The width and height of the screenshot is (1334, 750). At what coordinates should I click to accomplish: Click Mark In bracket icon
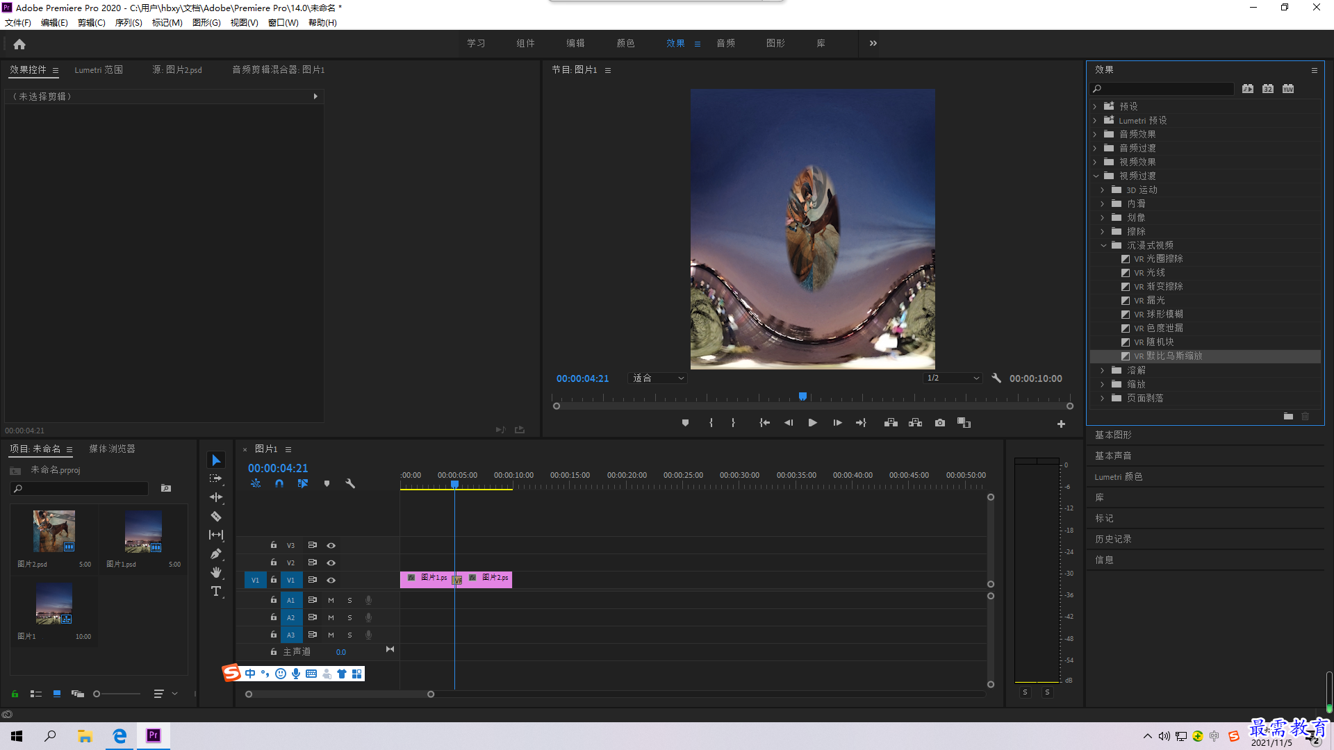coord(711,423)
